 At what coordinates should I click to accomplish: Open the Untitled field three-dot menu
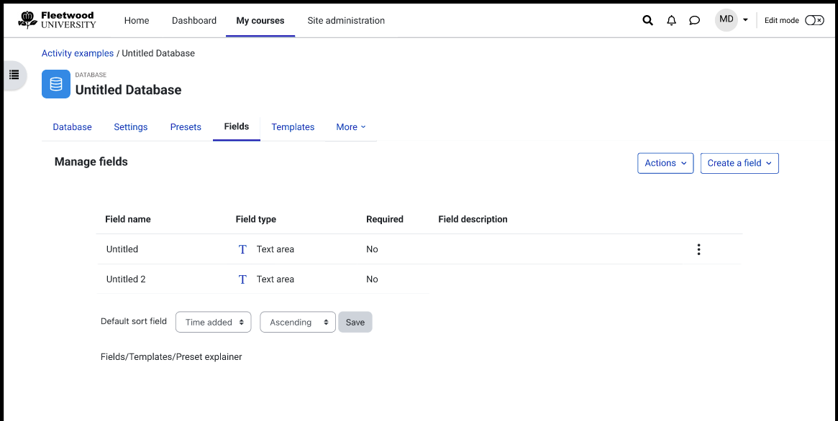[x=698, y=249]
